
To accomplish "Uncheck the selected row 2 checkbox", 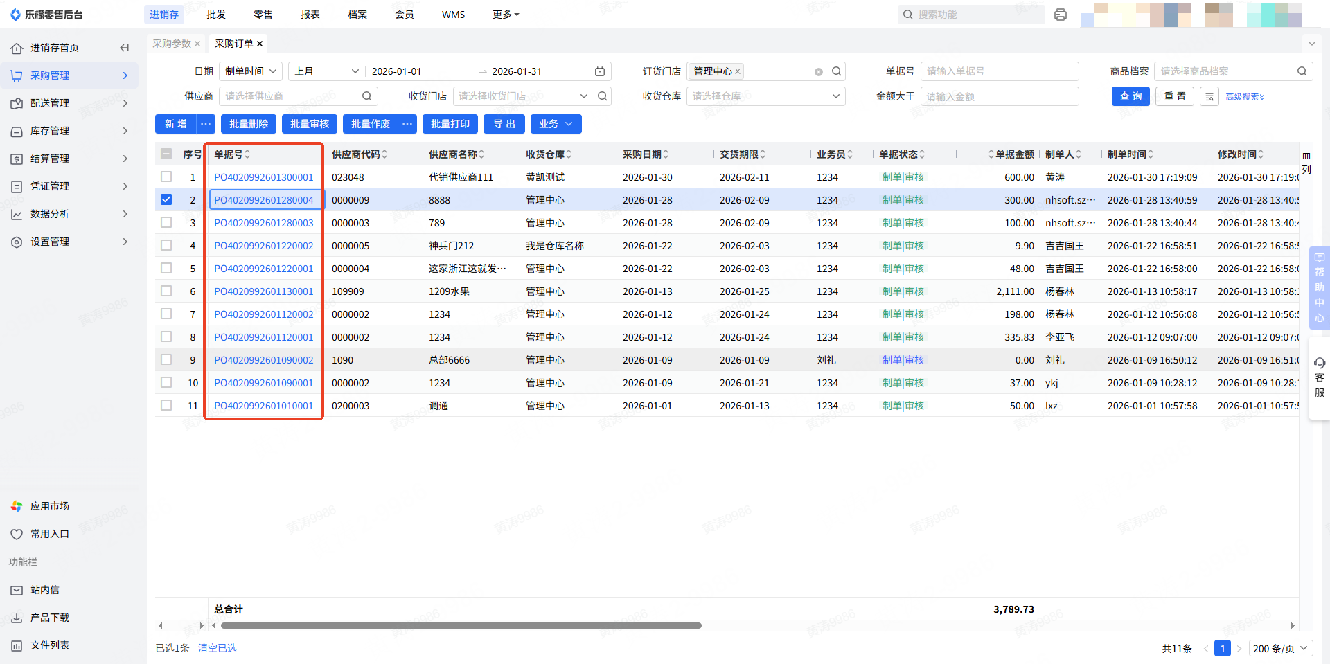I will (x=166, y=200).
